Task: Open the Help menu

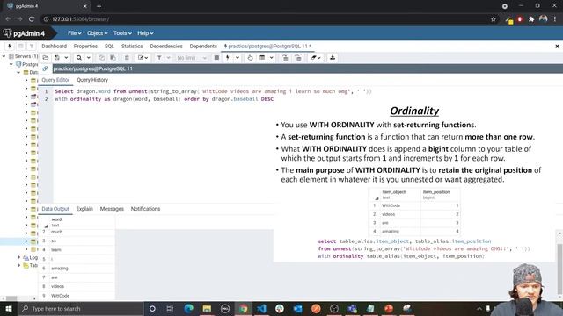Action: pyautogui.click(x=145, y=33)
